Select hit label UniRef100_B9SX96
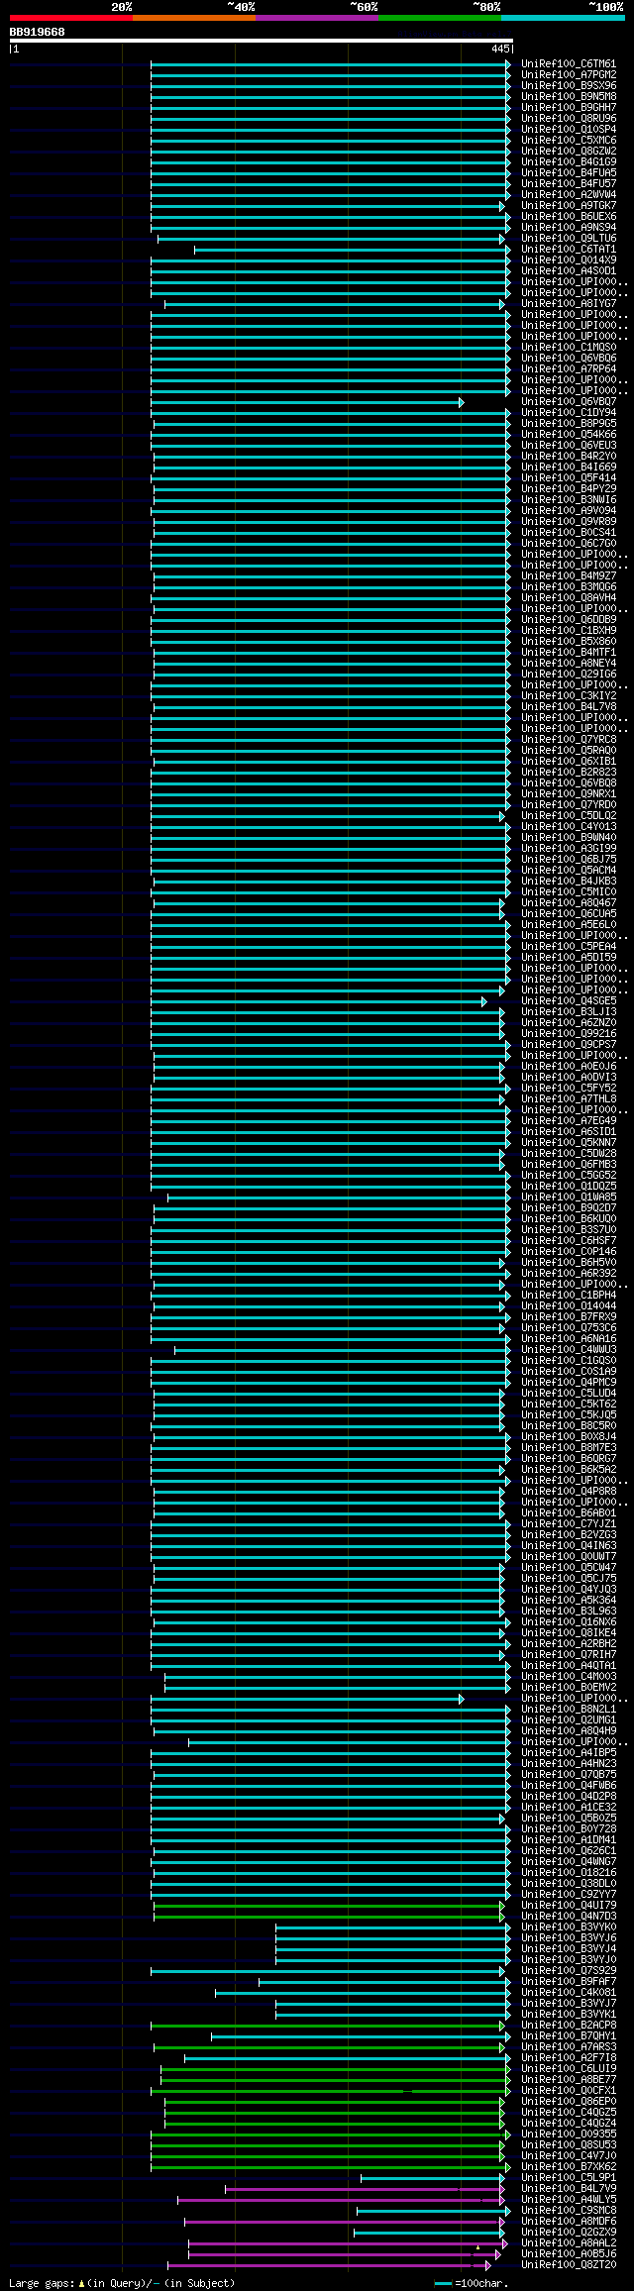 click(569, 86)
